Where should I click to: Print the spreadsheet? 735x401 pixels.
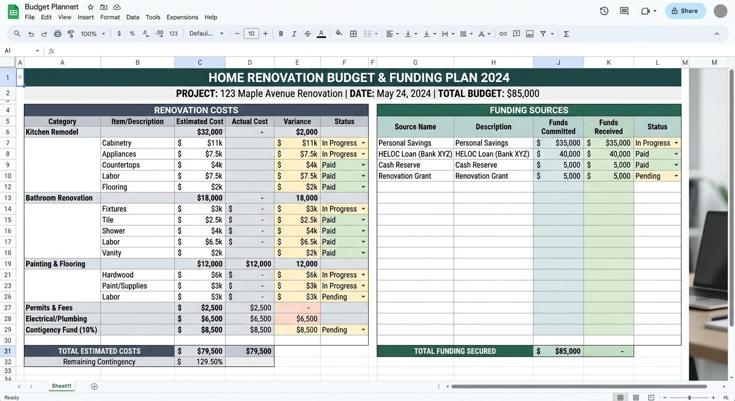(57, 33)
